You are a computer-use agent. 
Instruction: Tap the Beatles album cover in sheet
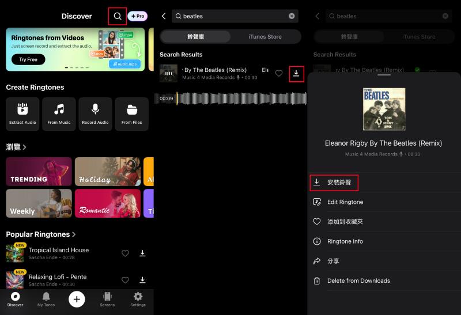click(x=384, y=109)
